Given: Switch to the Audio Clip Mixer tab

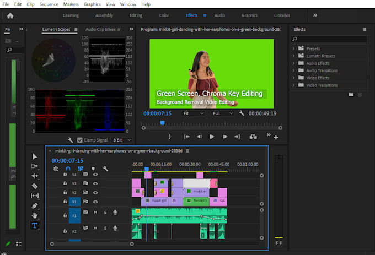Looking at the screenshot, I should coord(103,29).
